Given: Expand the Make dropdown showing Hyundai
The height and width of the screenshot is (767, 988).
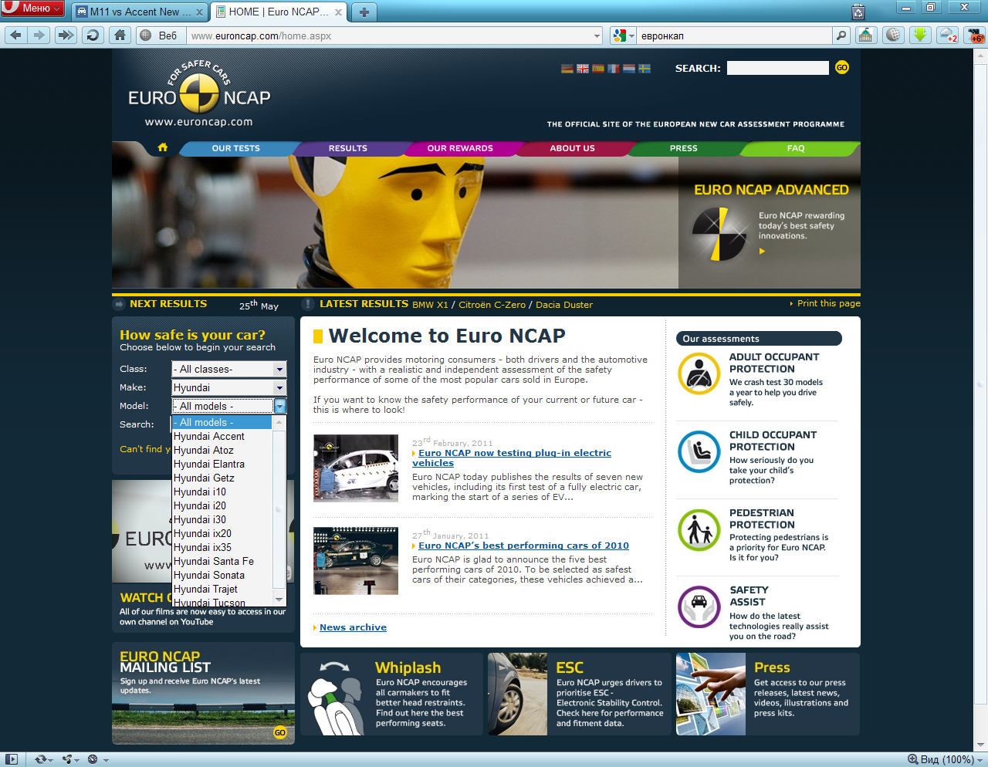Looking at the screenshot, I should [229, 388].
